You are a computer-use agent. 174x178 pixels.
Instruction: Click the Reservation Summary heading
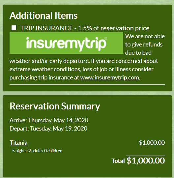point(55,106)
